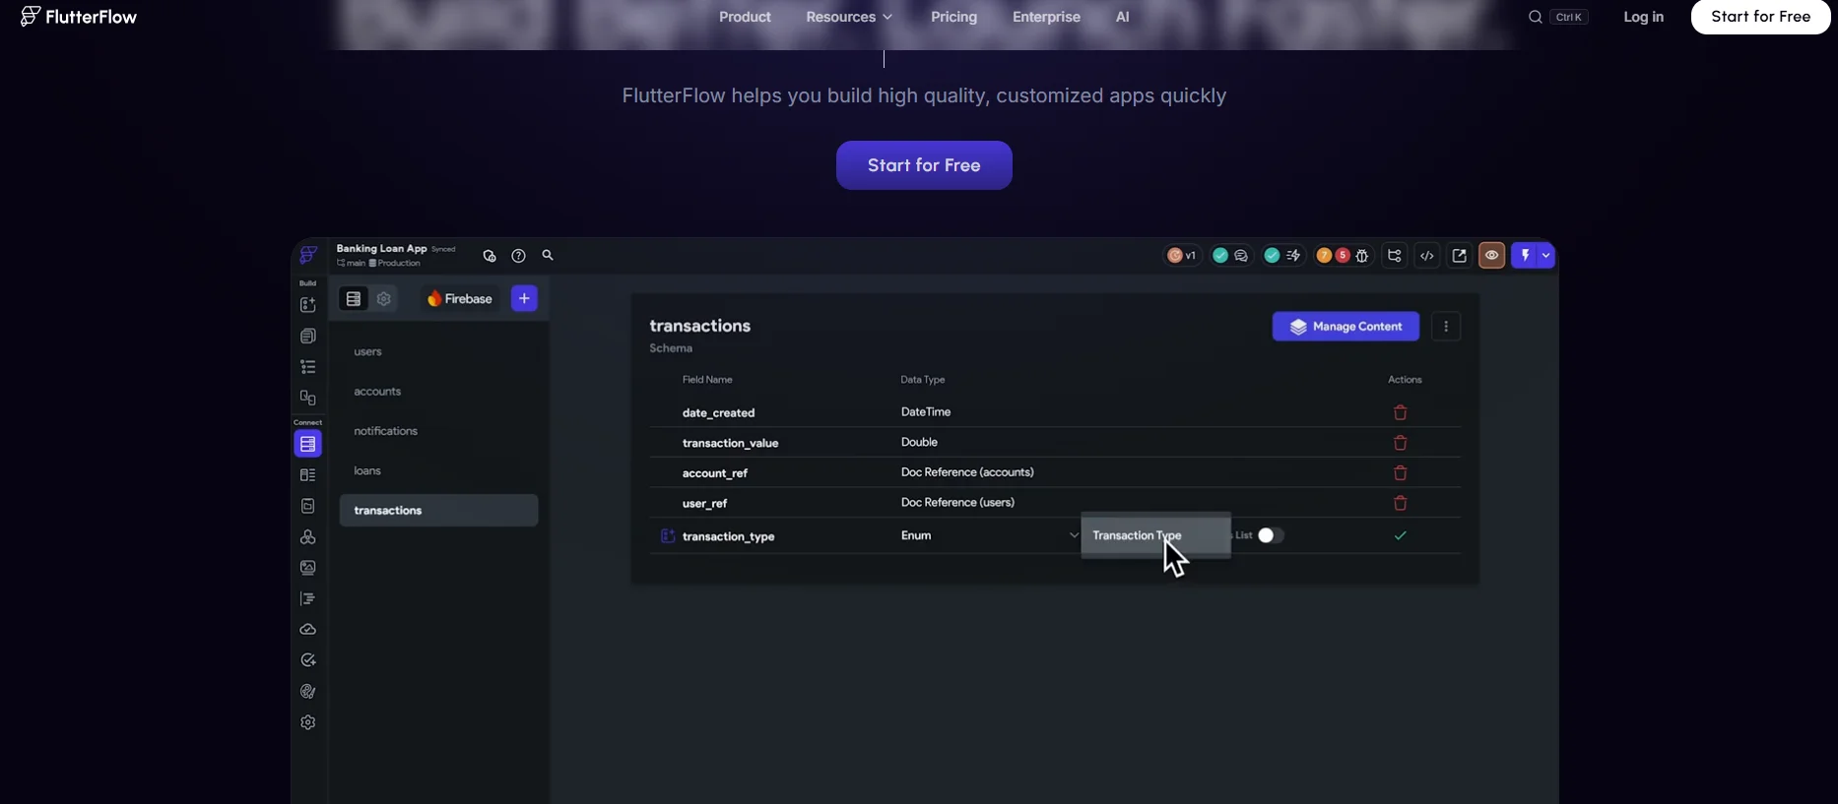This screenshot has width=1838, height=804.
Task: Open the View Code icon
Action: point(1427,256)
